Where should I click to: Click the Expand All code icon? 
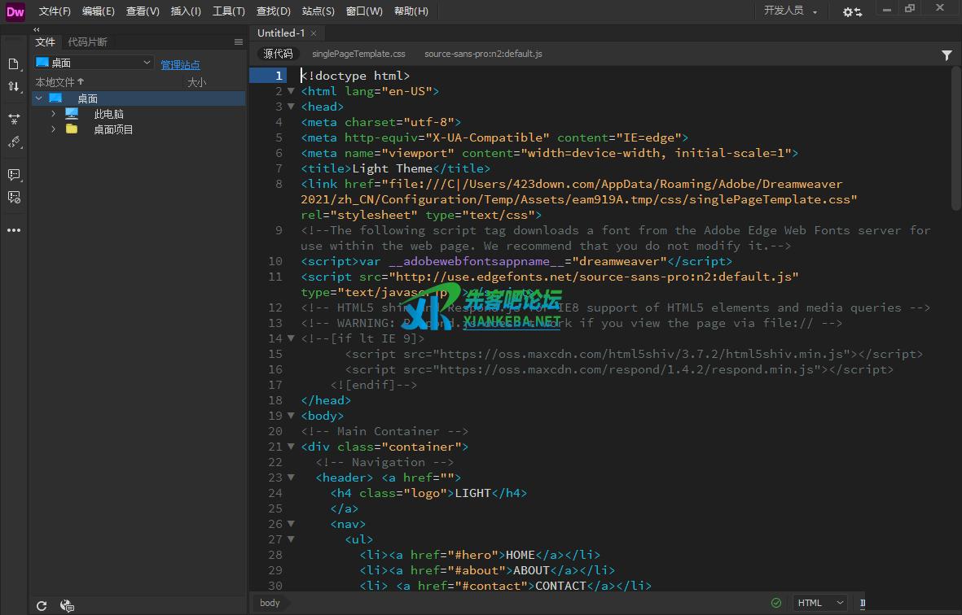[14, 119]
